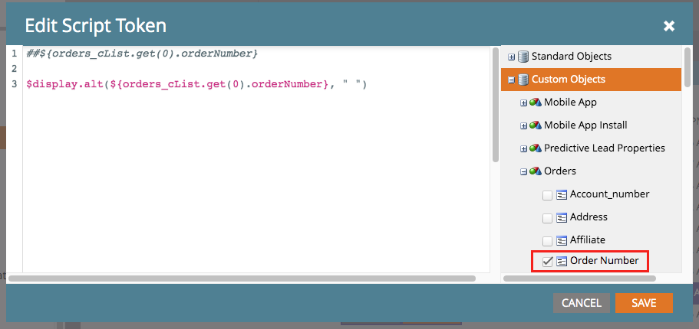Screen dimensions: 699x329
Task: Click the Mobile App Install object icon
Action: pyautogui.click(x=536, y=125)
